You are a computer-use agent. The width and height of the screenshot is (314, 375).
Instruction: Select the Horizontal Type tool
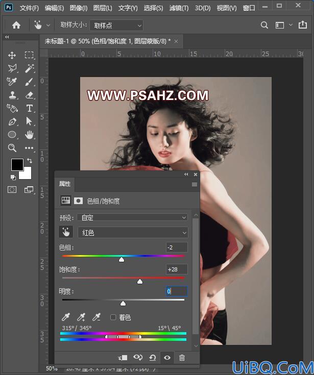tap(29, 108)
